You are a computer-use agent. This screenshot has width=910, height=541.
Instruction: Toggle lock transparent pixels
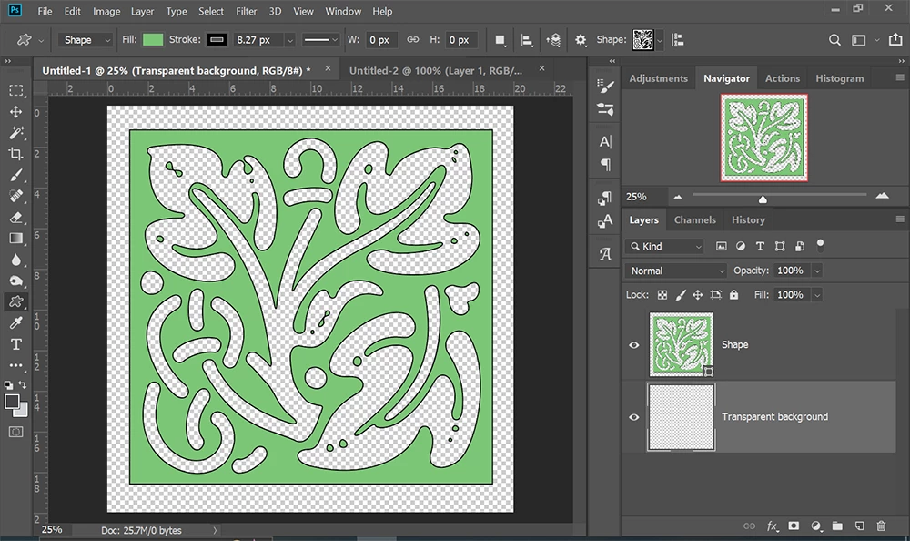tap(662, 295)
